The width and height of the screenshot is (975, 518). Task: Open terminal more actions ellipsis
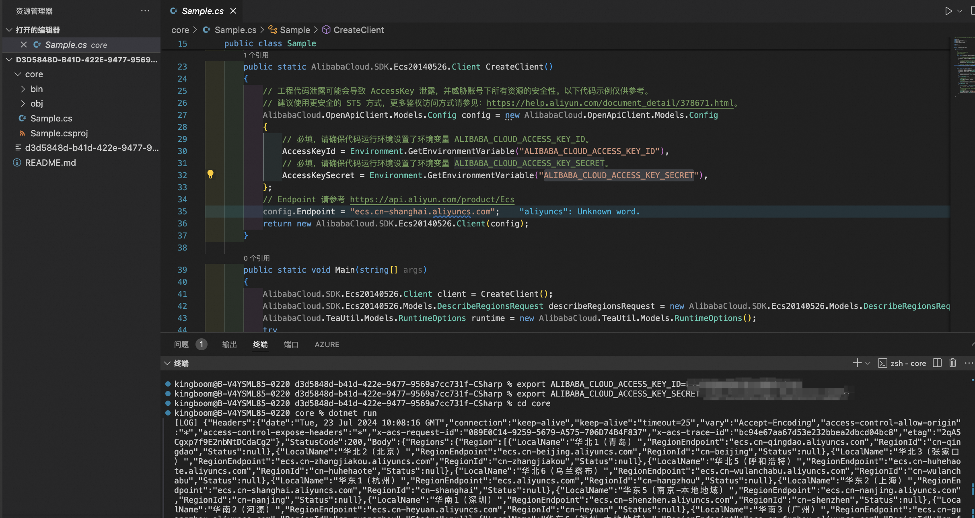pos(969,363)
